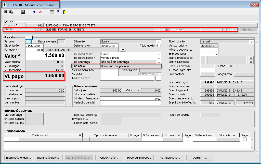Click the % Multa input field
The image size is (261, 164).
[109, 74]
